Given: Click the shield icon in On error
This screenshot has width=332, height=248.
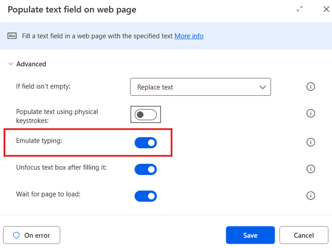Looking at the screenshot, I should pos(16,235).
